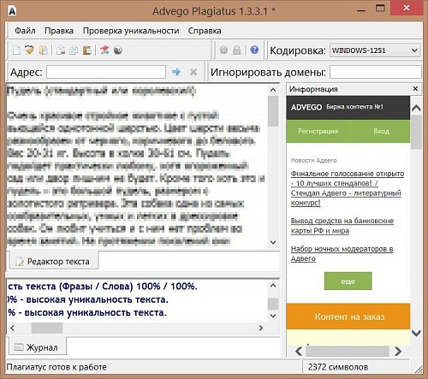Click the 2372 символов status text

[x=338, y=367]
